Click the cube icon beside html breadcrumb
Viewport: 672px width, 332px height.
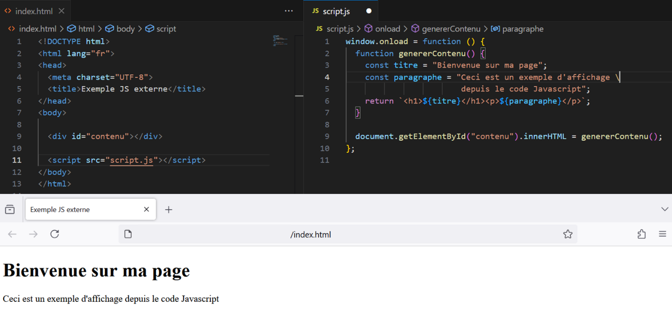point(71,29)
